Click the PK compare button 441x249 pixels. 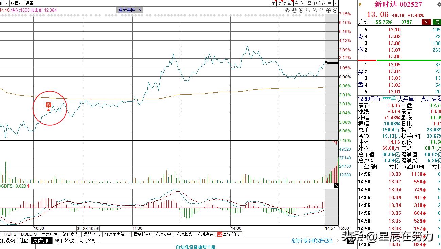coord(273,3)
